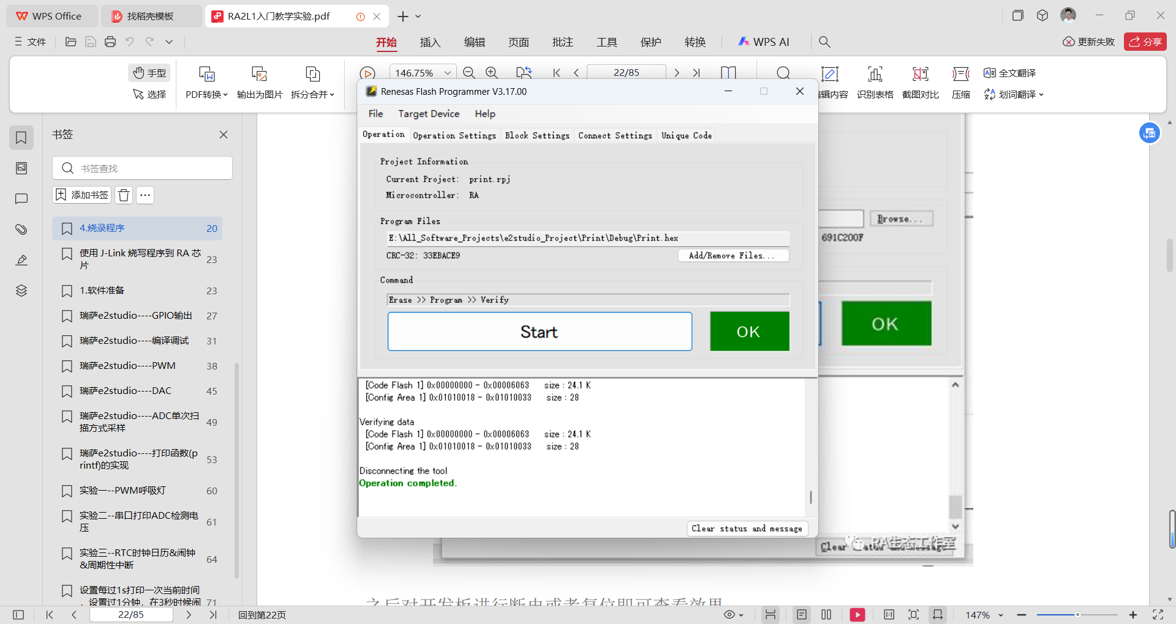Click the page number field 22/85 in toolbar

coord(626,72)
